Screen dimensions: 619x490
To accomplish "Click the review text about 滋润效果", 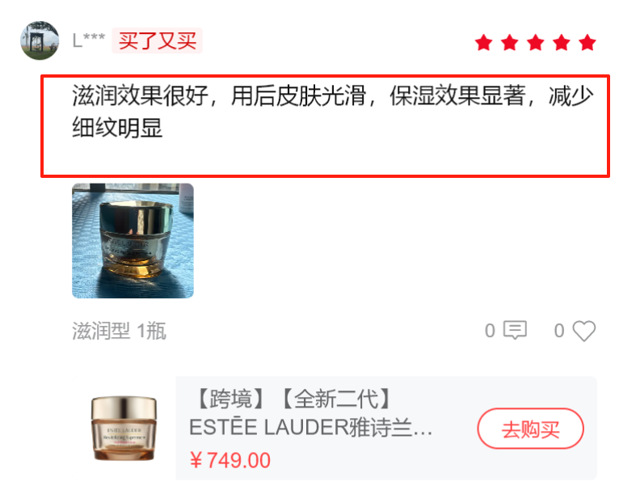I will [332, 112].
